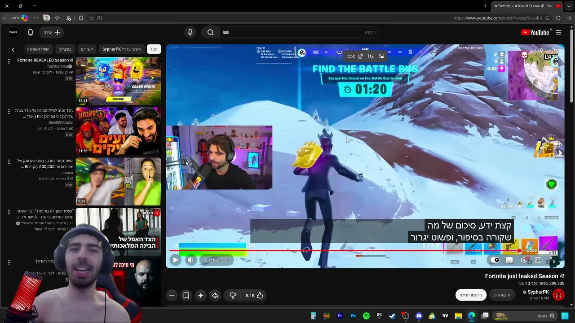Open the Windows Start menu
Viewport: 575px width, 323px height.
pos(565,316)
